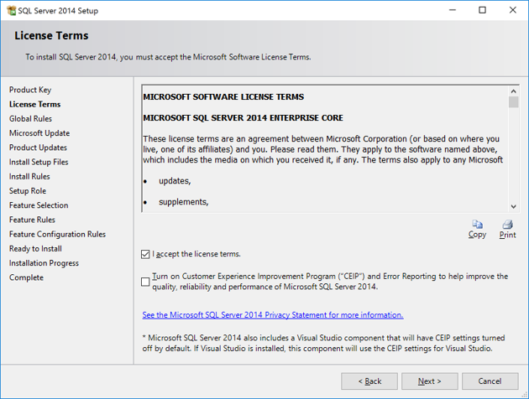
Task: Go back with the Back button
Action: click(369, 381)
